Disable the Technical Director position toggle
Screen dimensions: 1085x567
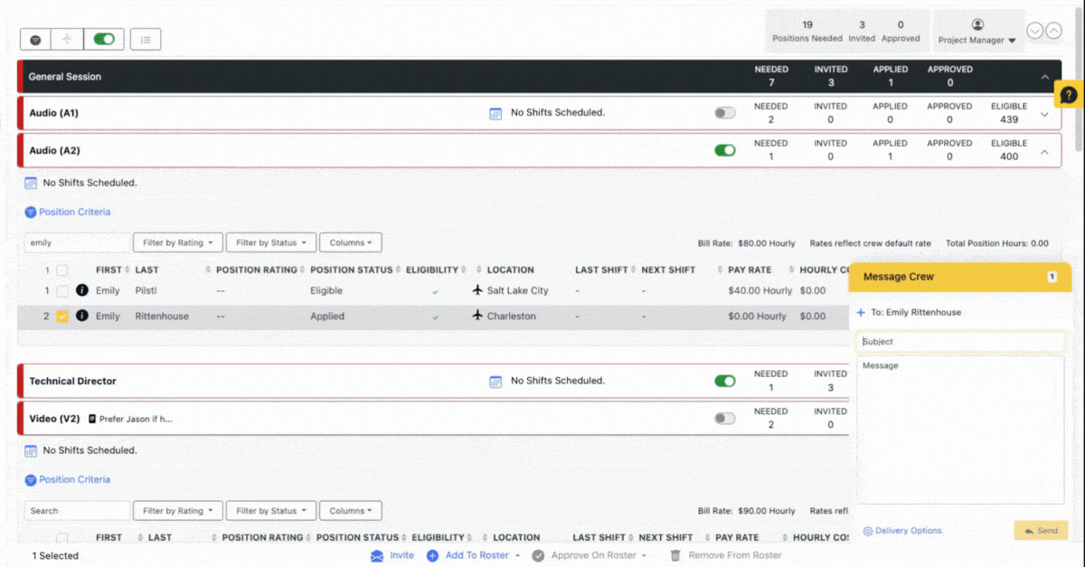click(724, 381)
